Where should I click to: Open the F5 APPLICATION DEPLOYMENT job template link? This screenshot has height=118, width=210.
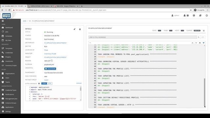point(55,43)
